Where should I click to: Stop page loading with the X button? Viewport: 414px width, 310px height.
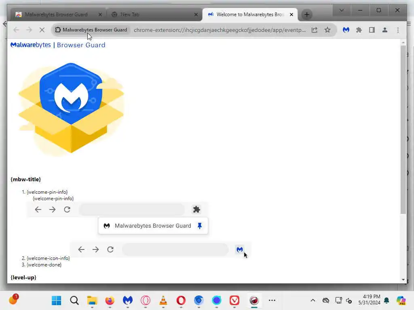(x=42, y=30)
